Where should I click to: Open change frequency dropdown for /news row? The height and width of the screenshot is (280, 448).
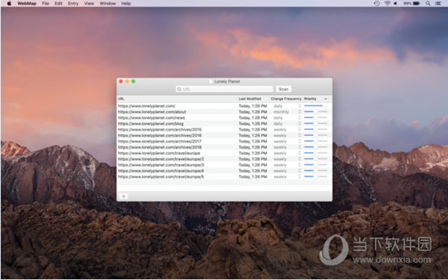pos(286,118)
